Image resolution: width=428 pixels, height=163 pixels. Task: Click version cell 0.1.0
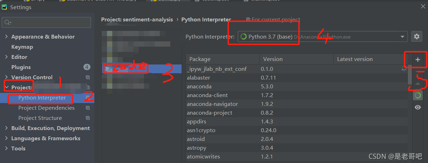(267, 69)
